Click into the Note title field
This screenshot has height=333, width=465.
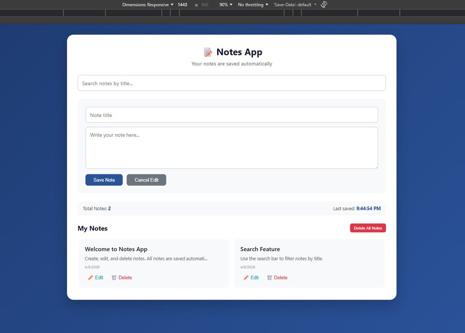click(232, 115)
